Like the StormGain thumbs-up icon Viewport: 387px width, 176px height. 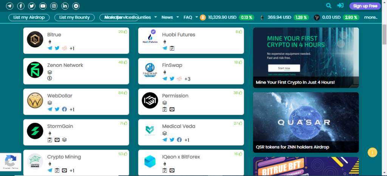[125, 123]
